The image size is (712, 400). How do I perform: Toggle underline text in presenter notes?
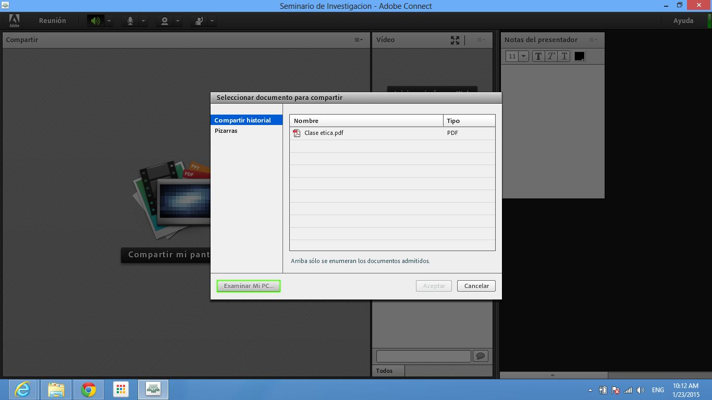pyautogui.click(x=564, y=56)
